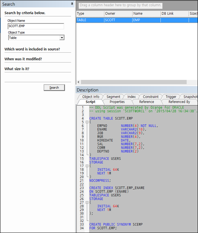The height and width of the screenshot is (233, 198).
Task: Click "CREATE PUBLIC SYNONYM SCEMP" line
Action: tap(116, 224)
